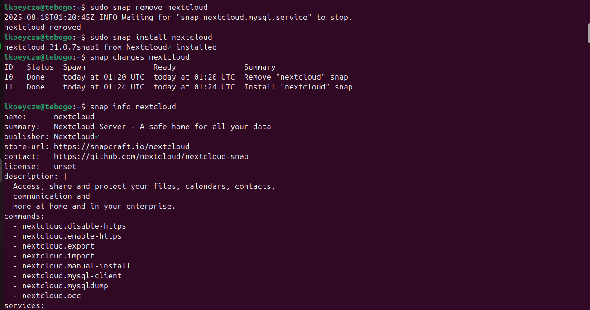
Task: Click the Summary column header in changes table
Action: coord(260,67)
